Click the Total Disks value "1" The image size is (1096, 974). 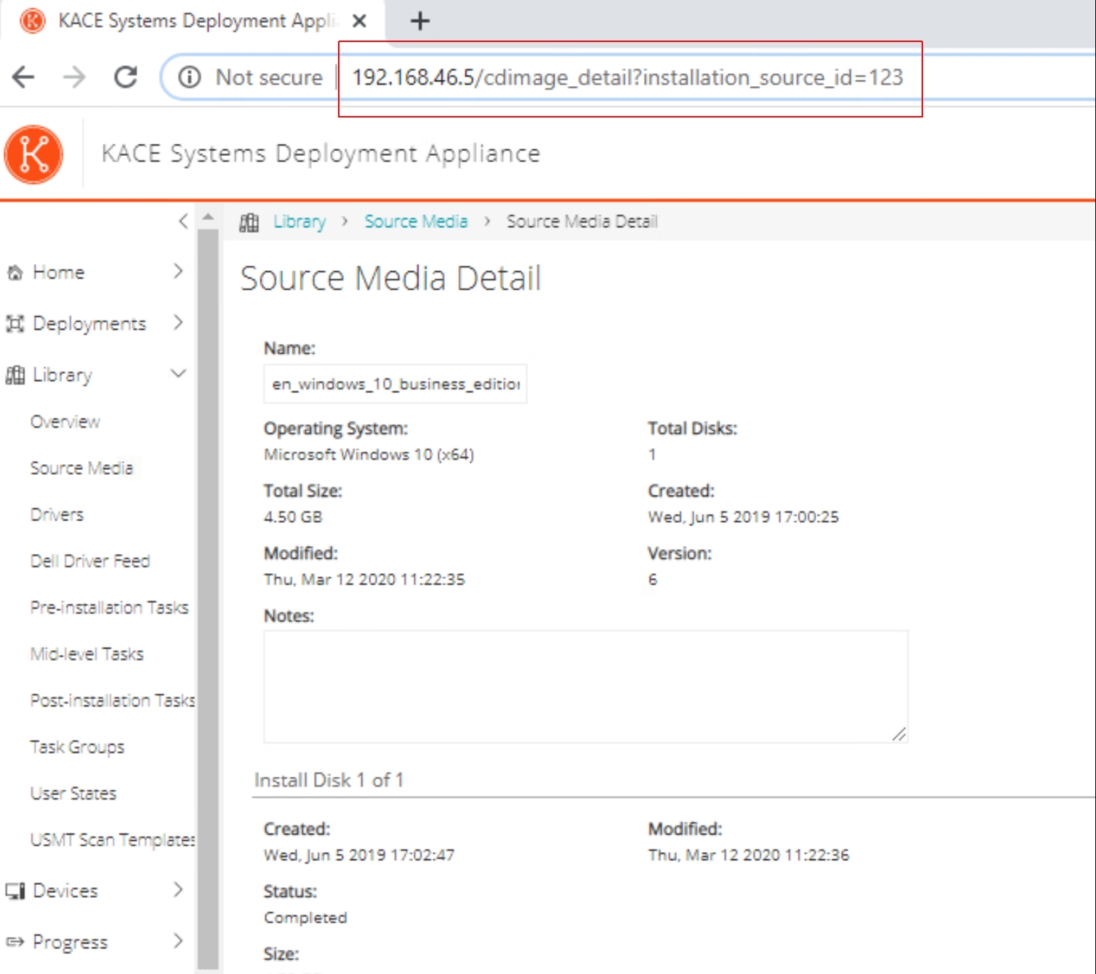click(652, 455)
